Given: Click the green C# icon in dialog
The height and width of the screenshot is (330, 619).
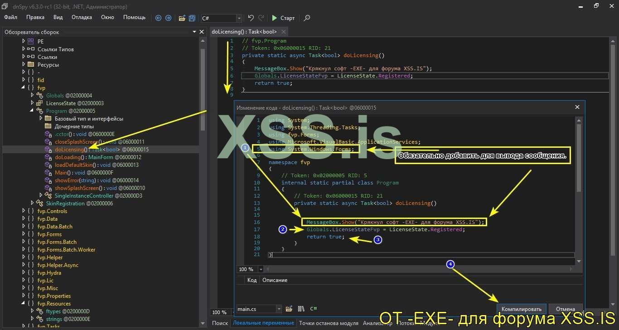Looking at the screenshot, I should pos(314,309).
